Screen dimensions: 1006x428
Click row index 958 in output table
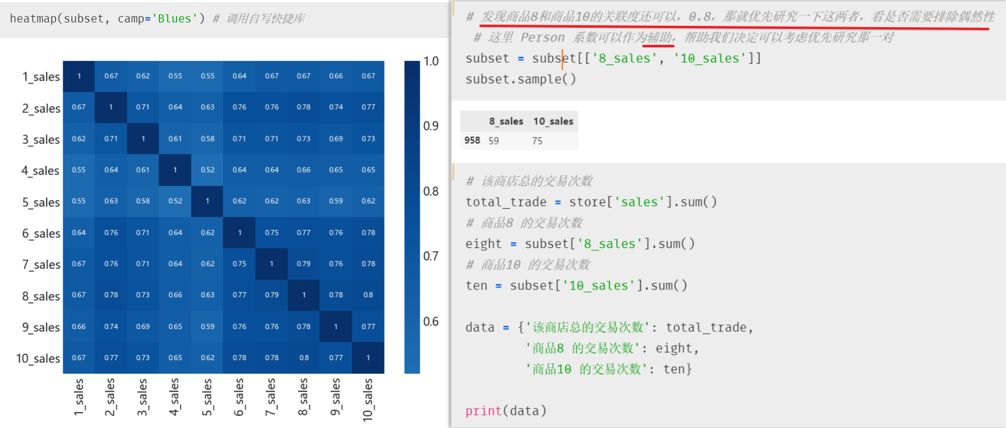click(472, 140)
